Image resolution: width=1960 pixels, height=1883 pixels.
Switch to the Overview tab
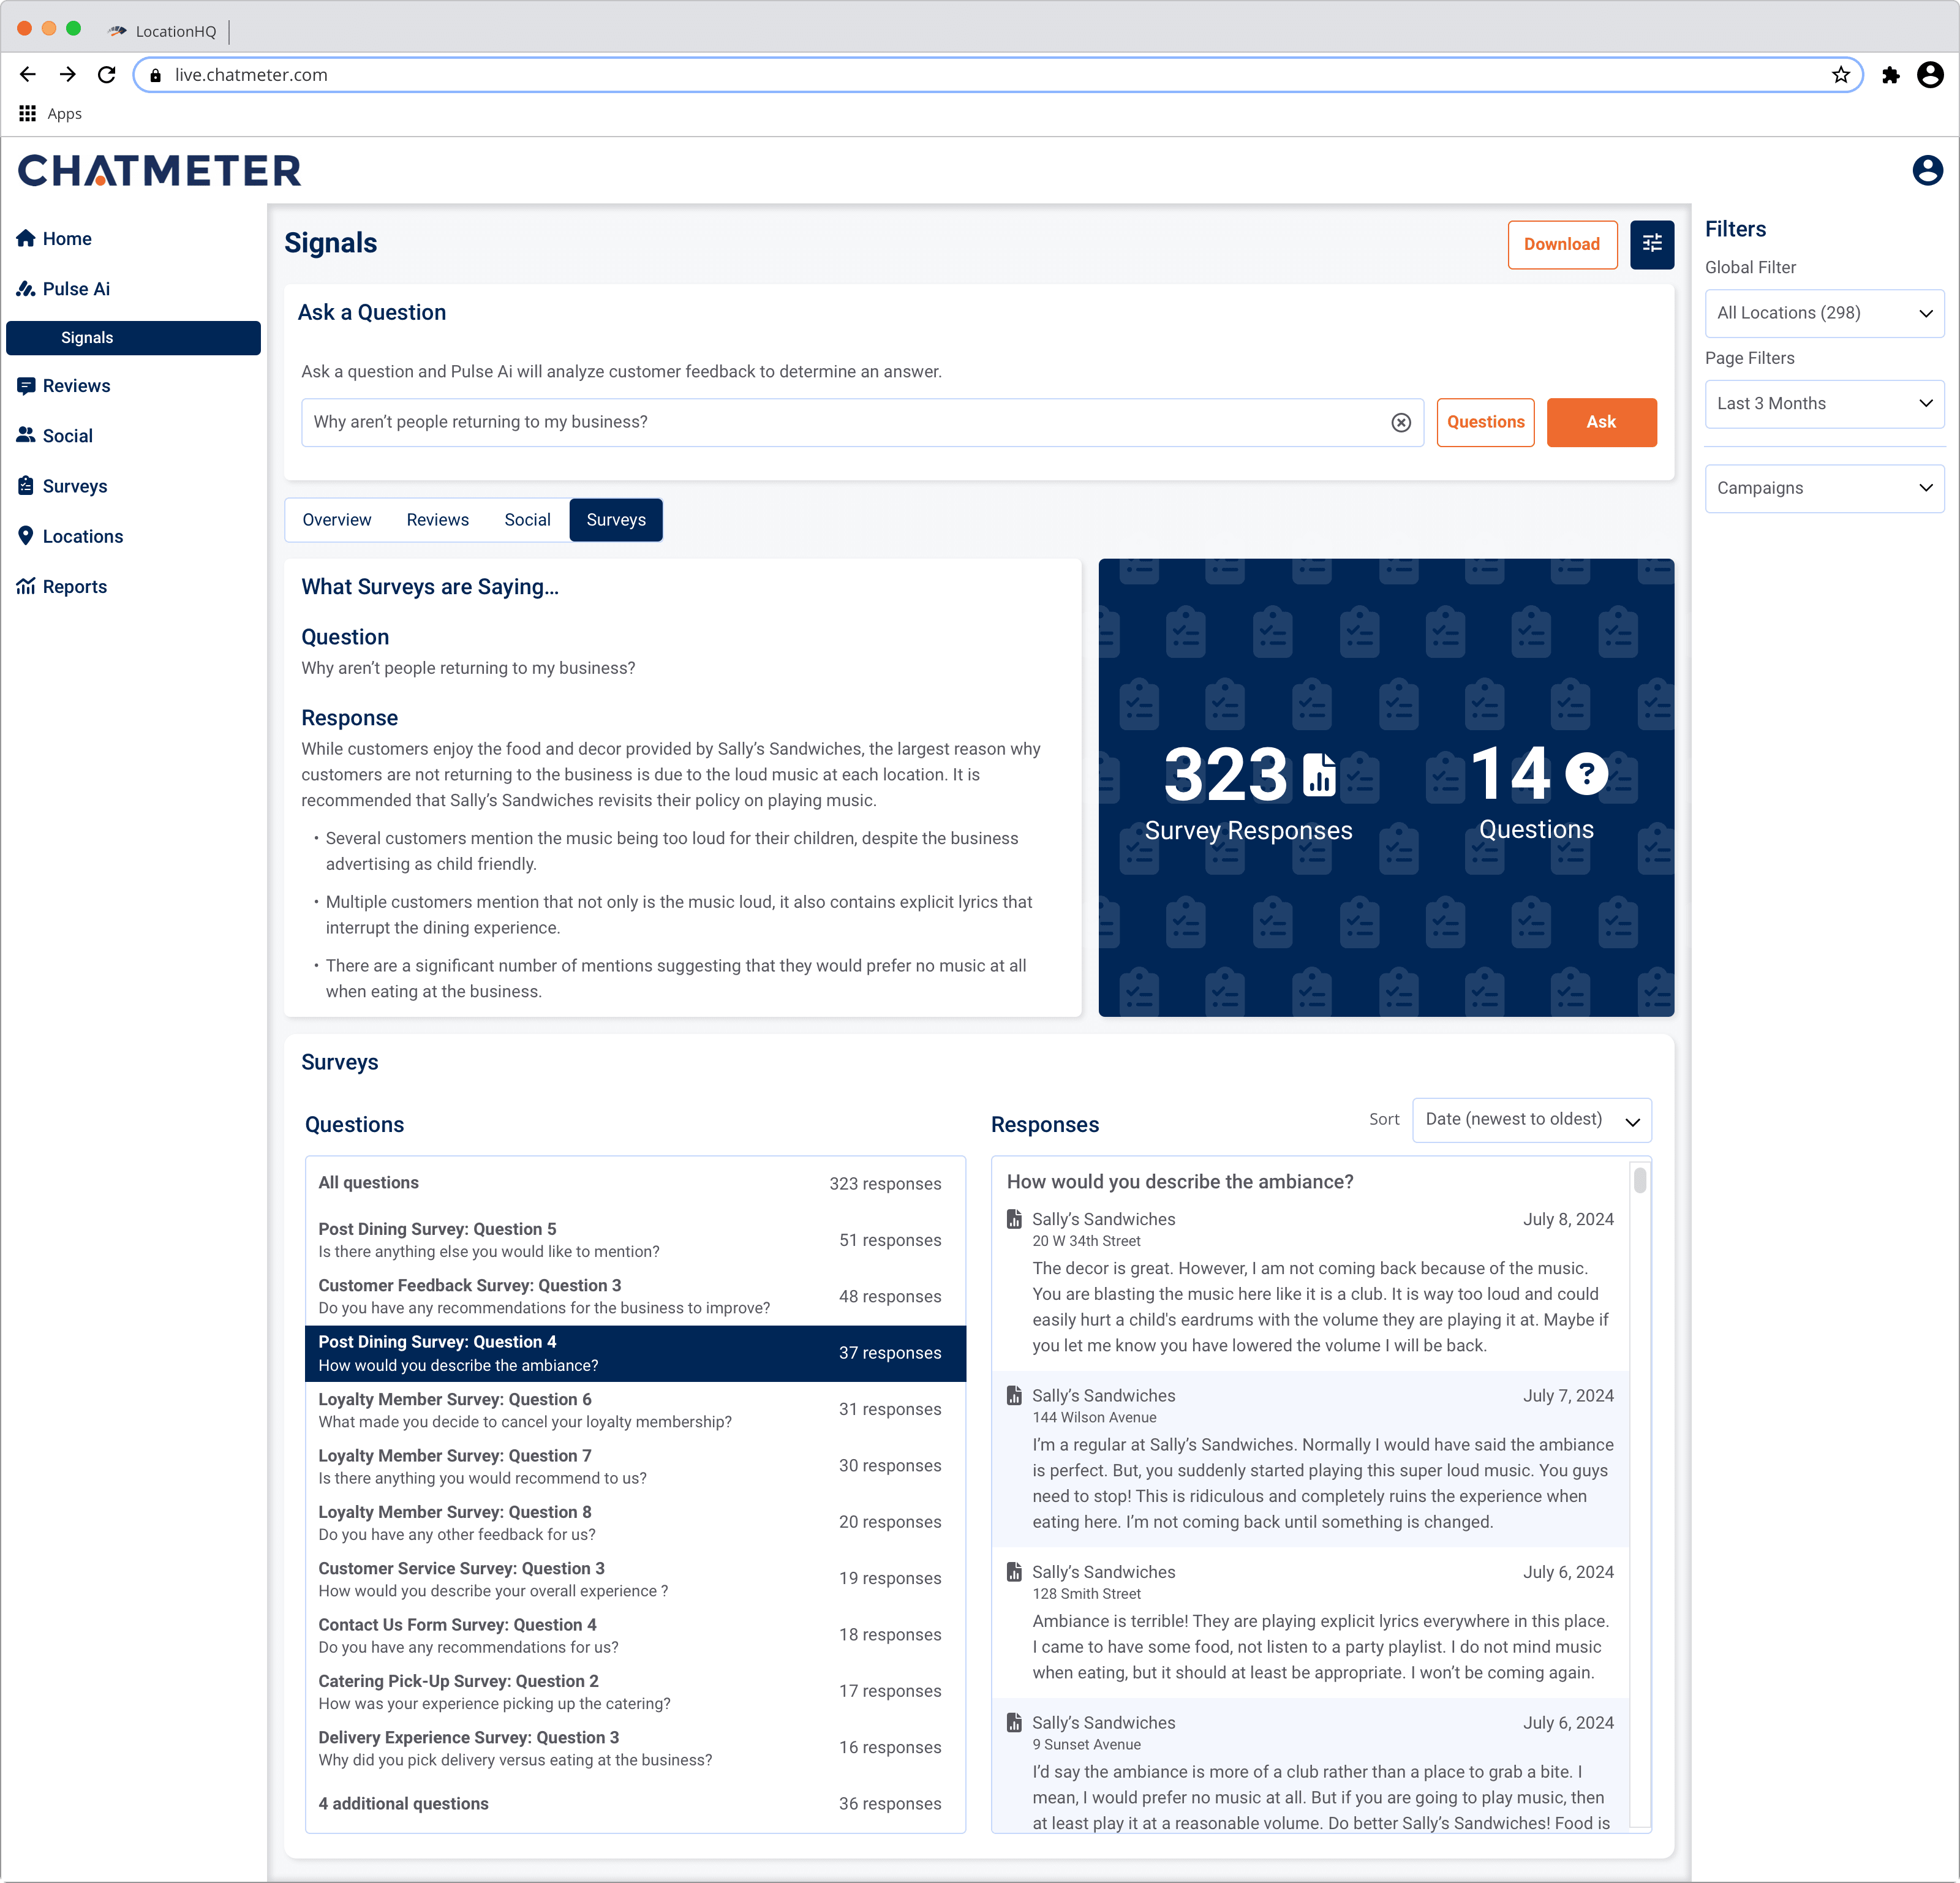pyautogui.click(x=336, y=520)
